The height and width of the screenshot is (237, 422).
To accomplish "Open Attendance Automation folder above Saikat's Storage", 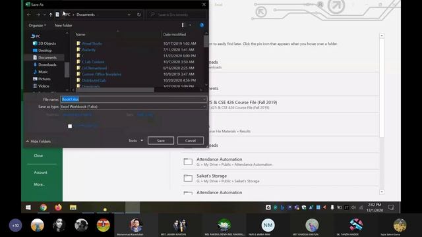I will [280, 161].
